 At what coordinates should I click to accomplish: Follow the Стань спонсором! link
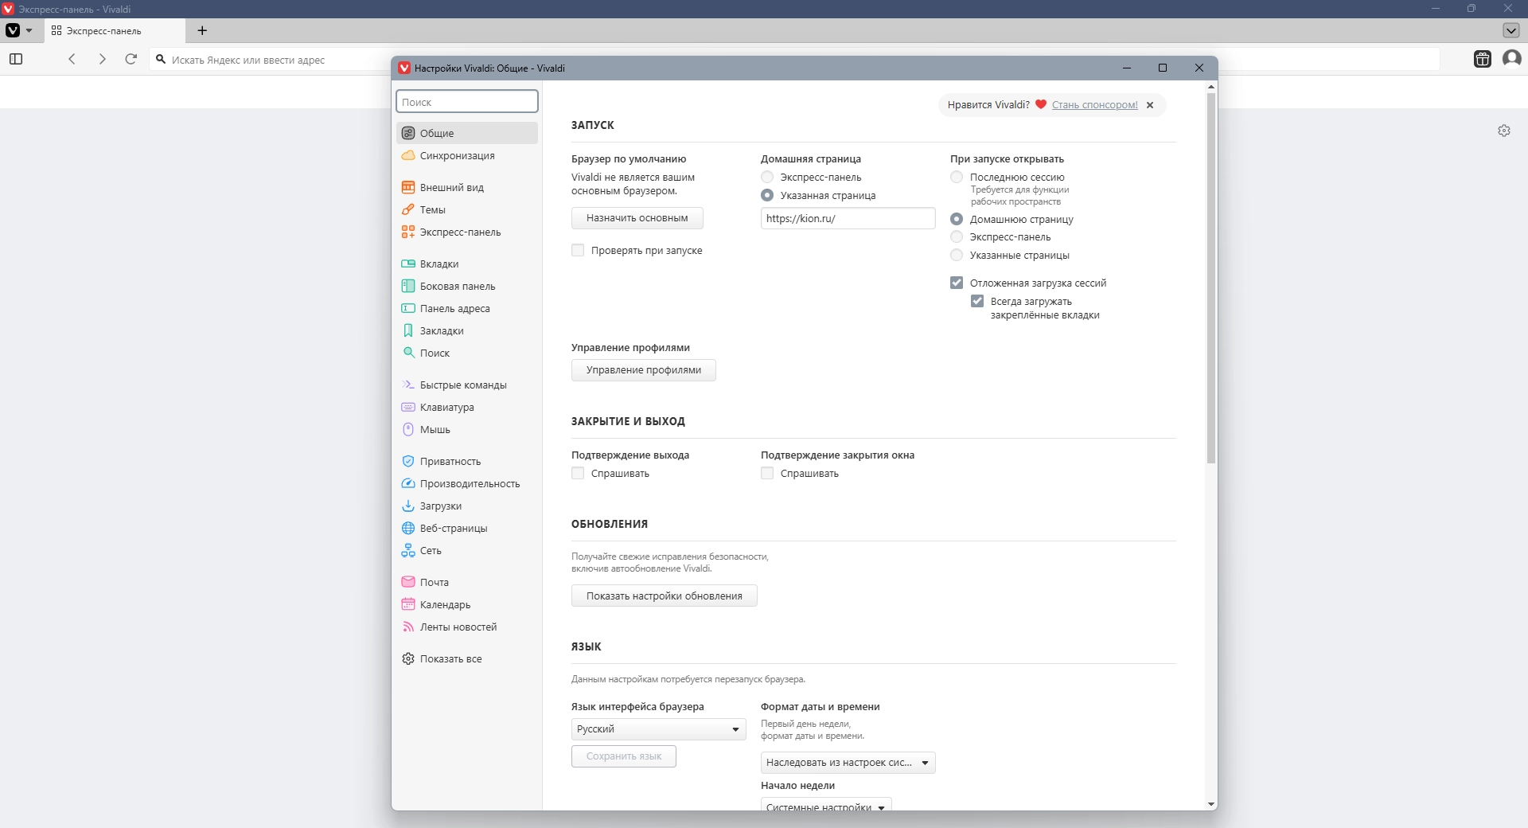coord(1094,105)
